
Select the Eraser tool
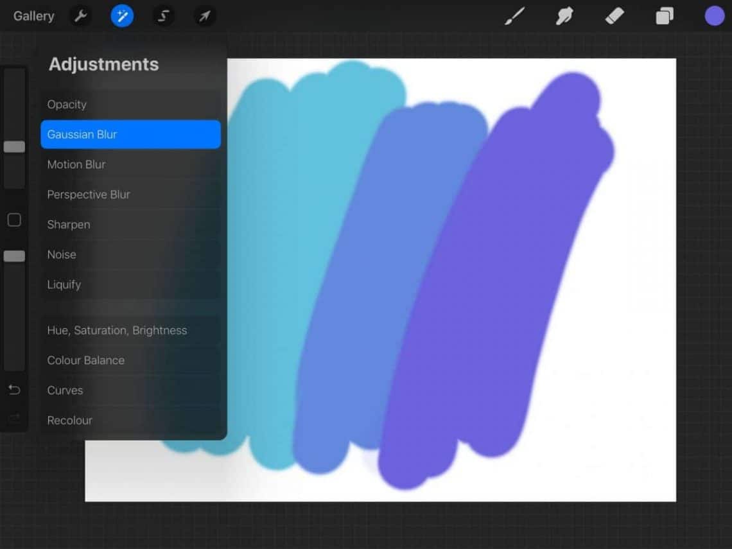pos(614,16)
